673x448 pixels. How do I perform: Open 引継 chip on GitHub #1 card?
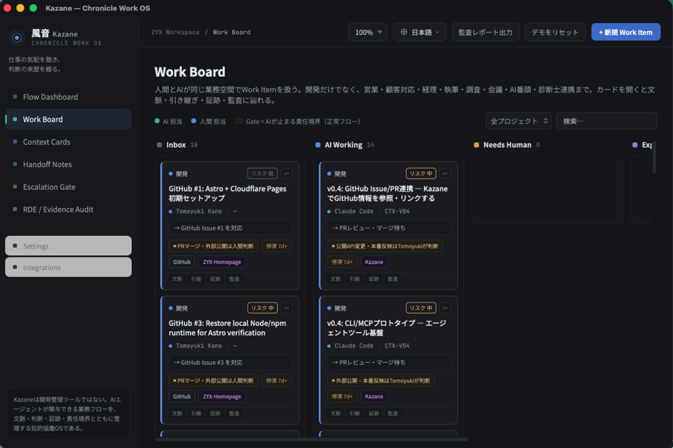(x=196, y=279)
